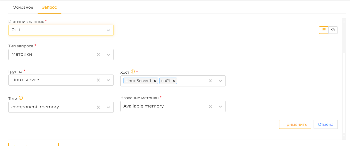The width and height of the screenshot is (350, 146).
Task: Switch to code editor view icon
Action: 333,30
